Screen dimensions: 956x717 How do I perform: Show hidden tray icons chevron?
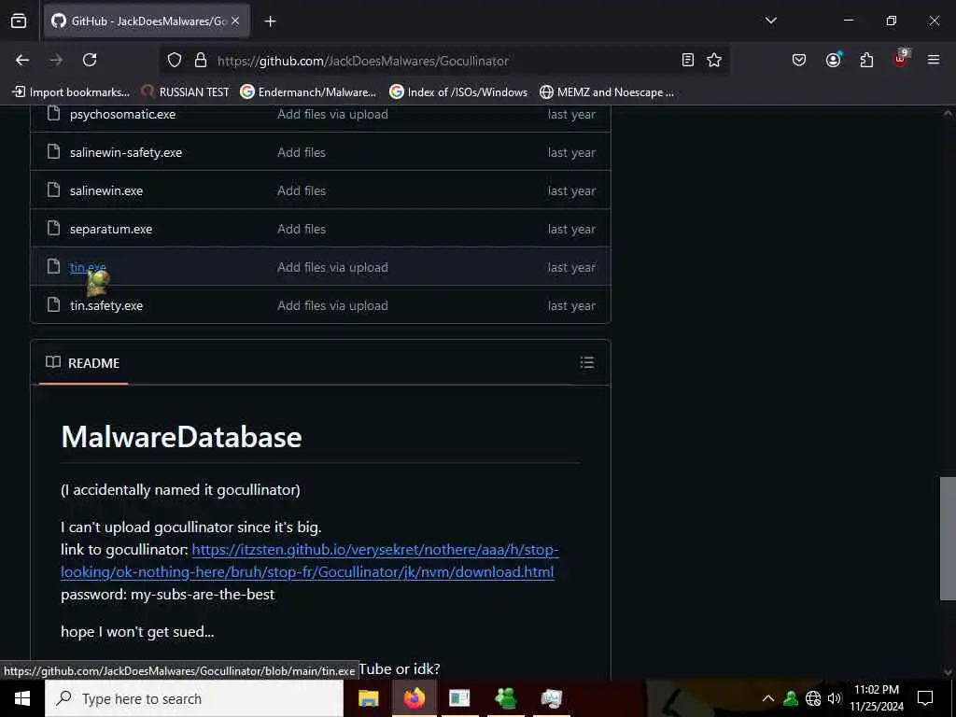tap(768, 698)
